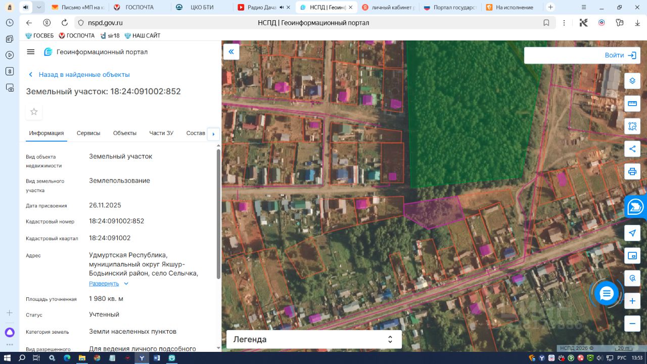Select the highlighted purple land parcel on map
647x364 pixels.
click(x=434, y=211)
